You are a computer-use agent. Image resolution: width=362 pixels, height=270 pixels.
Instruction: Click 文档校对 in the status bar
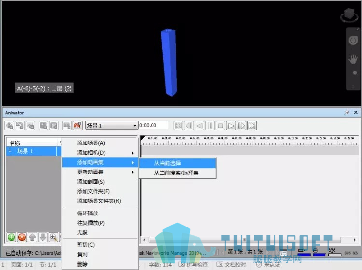231,265
